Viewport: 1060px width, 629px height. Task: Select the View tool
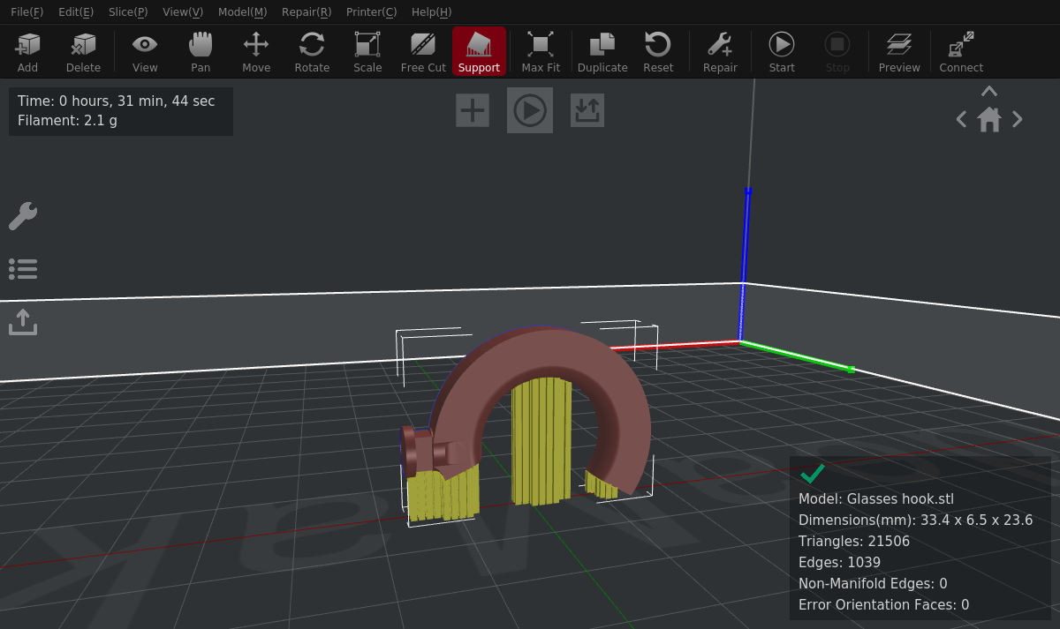[x=145, y=51]
